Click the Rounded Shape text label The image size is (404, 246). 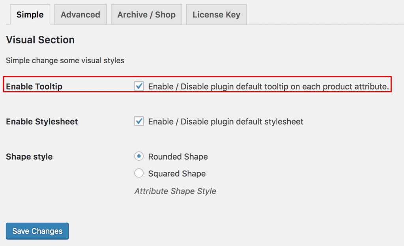pyautogui.click(x=178, y=156)
